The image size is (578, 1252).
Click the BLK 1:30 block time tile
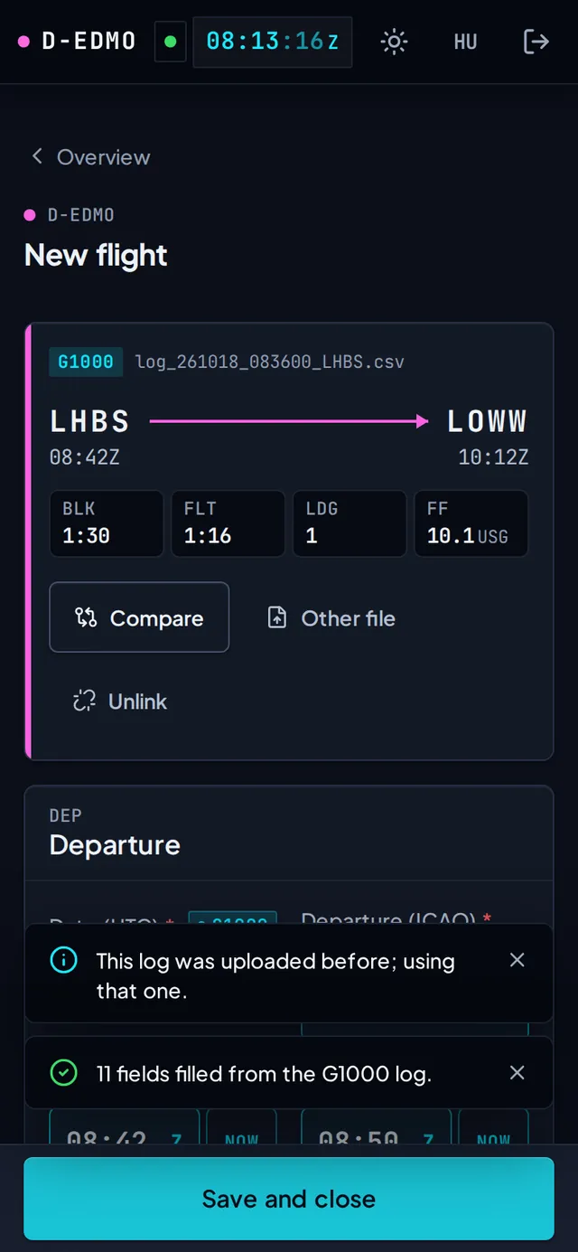click(107, 523)
